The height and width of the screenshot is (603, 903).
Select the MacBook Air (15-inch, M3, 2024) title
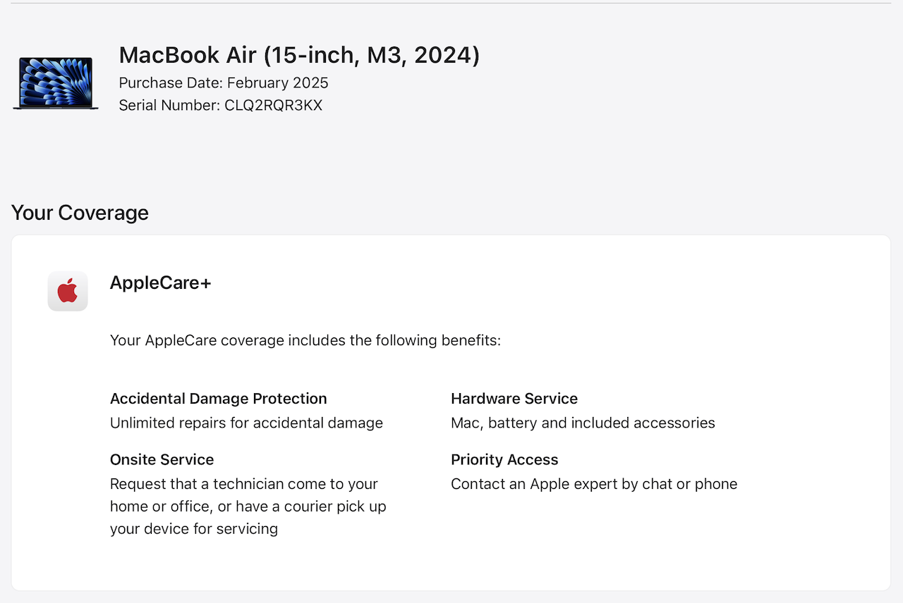coord(299,55)
